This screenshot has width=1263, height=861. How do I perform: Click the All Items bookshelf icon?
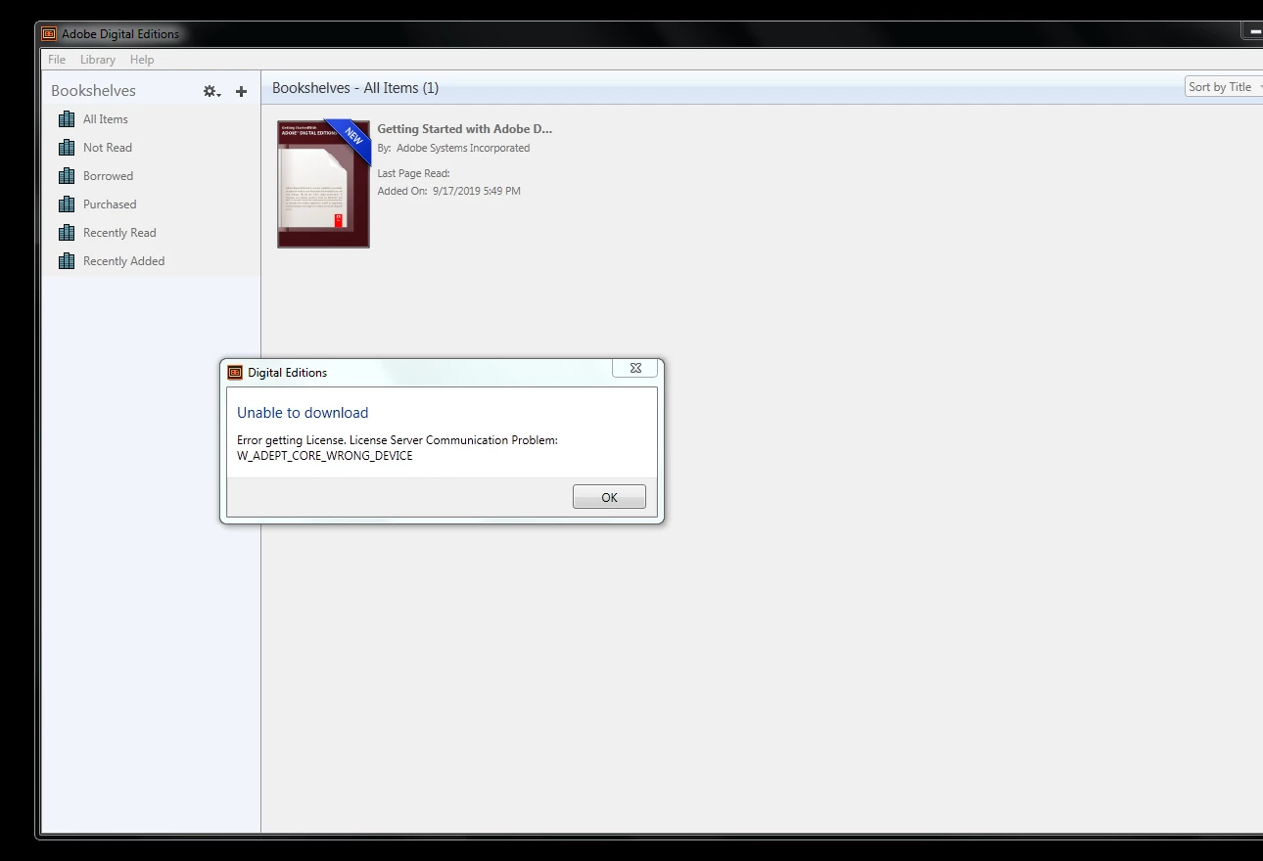tap(67, 119)
